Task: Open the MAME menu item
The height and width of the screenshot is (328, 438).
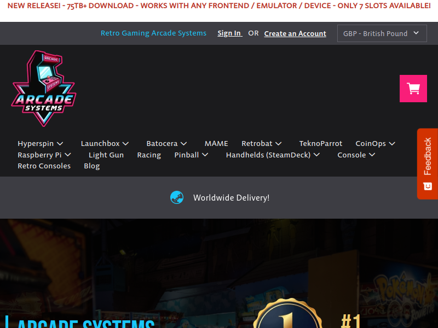Action: click(x=216, y=143)
